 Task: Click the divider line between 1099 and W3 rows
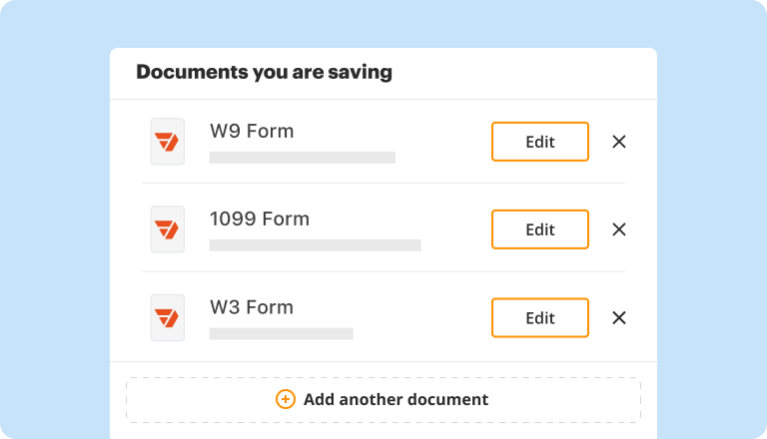pos(383,271)
